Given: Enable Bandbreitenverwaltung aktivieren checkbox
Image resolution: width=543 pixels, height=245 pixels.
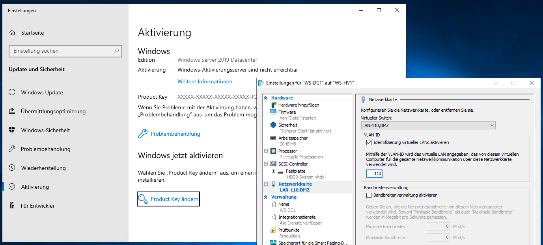Looking at the screenshot, I should (369, 195).
